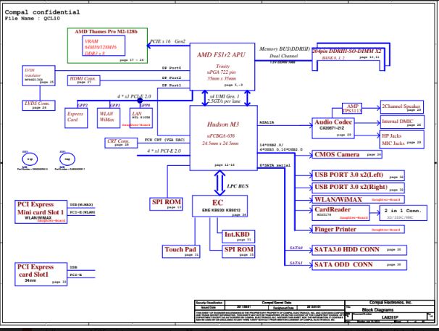Select the Hudson M3 chipset block
This screenshot has height=331, width=439.
(223, 138)
